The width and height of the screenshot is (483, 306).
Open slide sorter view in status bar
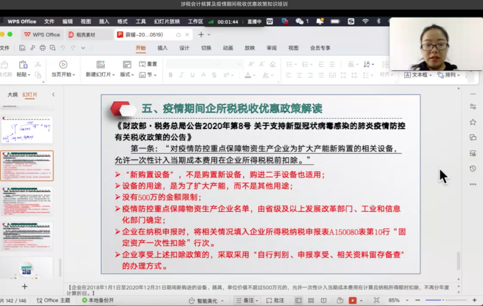pos(311,300)
